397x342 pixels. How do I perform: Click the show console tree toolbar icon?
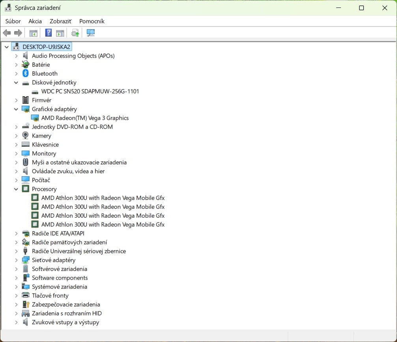click(34, 33)
